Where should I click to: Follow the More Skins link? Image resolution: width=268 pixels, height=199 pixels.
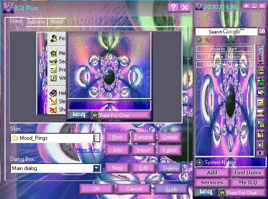pos(88,150)
